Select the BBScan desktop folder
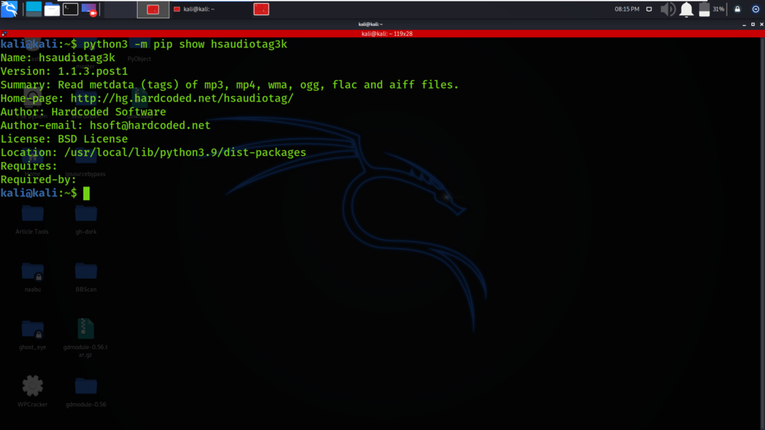This screenshot has height=430, width=765. [86, 277]
